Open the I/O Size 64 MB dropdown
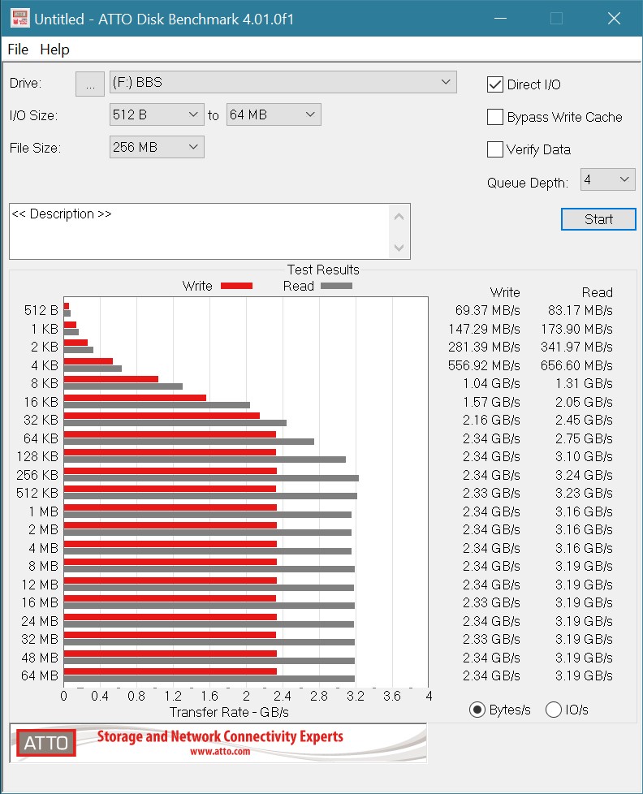Viewport: 643px width, 794px height. (274, 114)
